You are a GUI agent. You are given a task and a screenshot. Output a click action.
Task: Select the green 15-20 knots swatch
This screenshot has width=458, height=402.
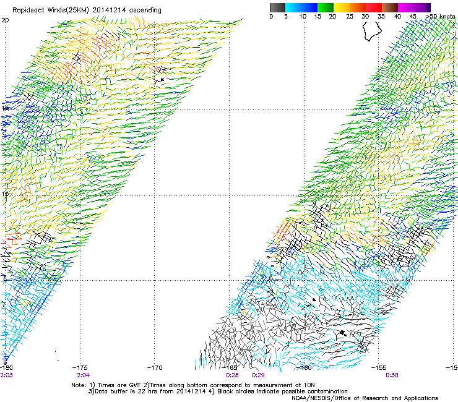point(326,7)
